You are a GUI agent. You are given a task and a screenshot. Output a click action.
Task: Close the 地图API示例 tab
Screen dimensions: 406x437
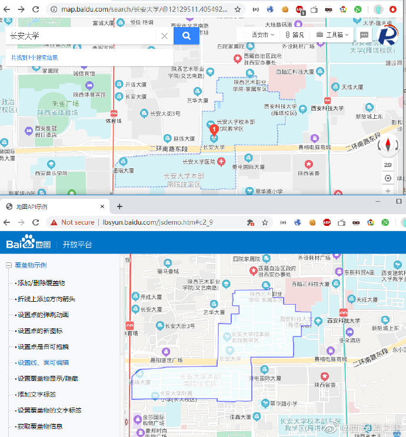[102, 206]
